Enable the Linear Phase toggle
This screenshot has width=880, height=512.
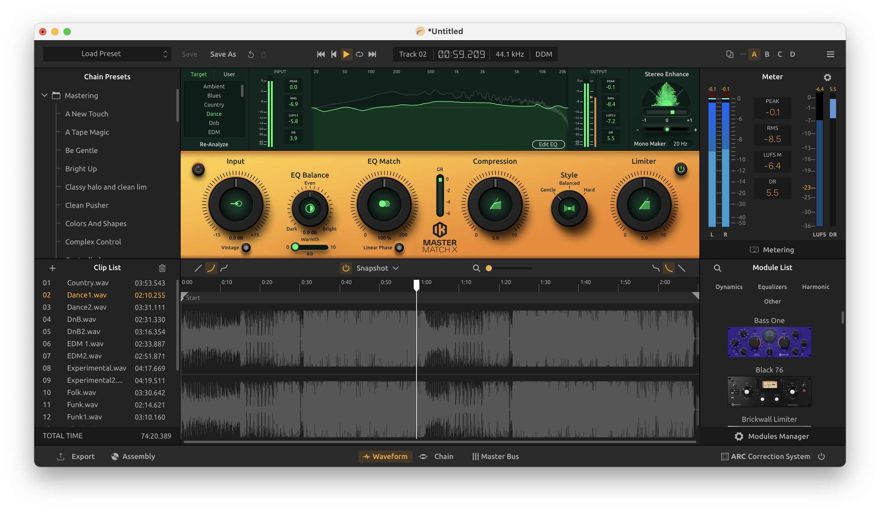click(399, 248)
